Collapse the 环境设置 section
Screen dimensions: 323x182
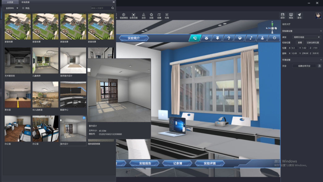(321, 60)
